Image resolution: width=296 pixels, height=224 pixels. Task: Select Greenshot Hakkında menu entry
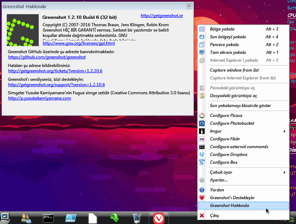coord(243,206)
